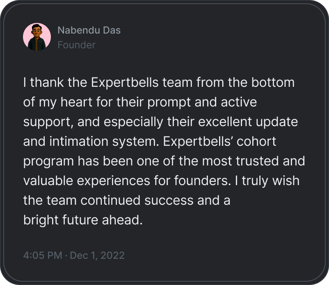Viewport: 329px width, 285px height.
Task: Click the phrase 'intimation system.'
Action: pyautogui.click(x=104, y=141)
